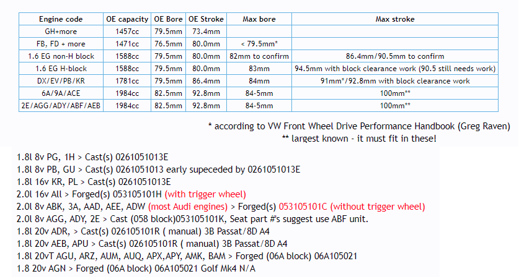The image size is (519, 279).
Task: Click the '1.8l 8v PB, GU' line
Action: click(x=158, y=170)
